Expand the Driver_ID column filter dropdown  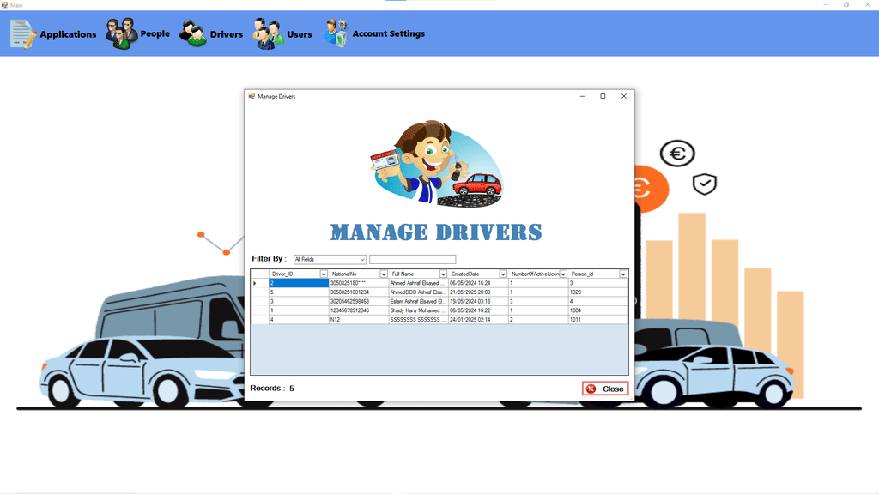(x=324, y=274)
